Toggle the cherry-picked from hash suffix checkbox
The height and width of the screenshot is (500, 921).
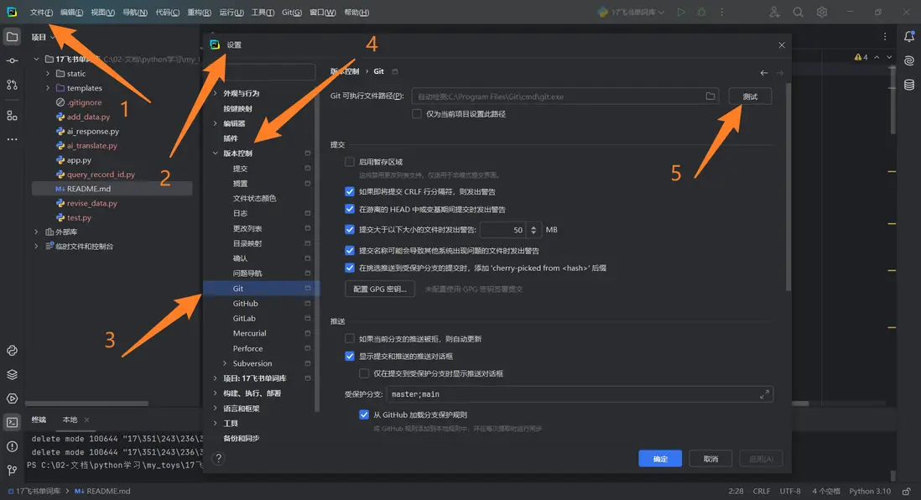tap(350, 268)
